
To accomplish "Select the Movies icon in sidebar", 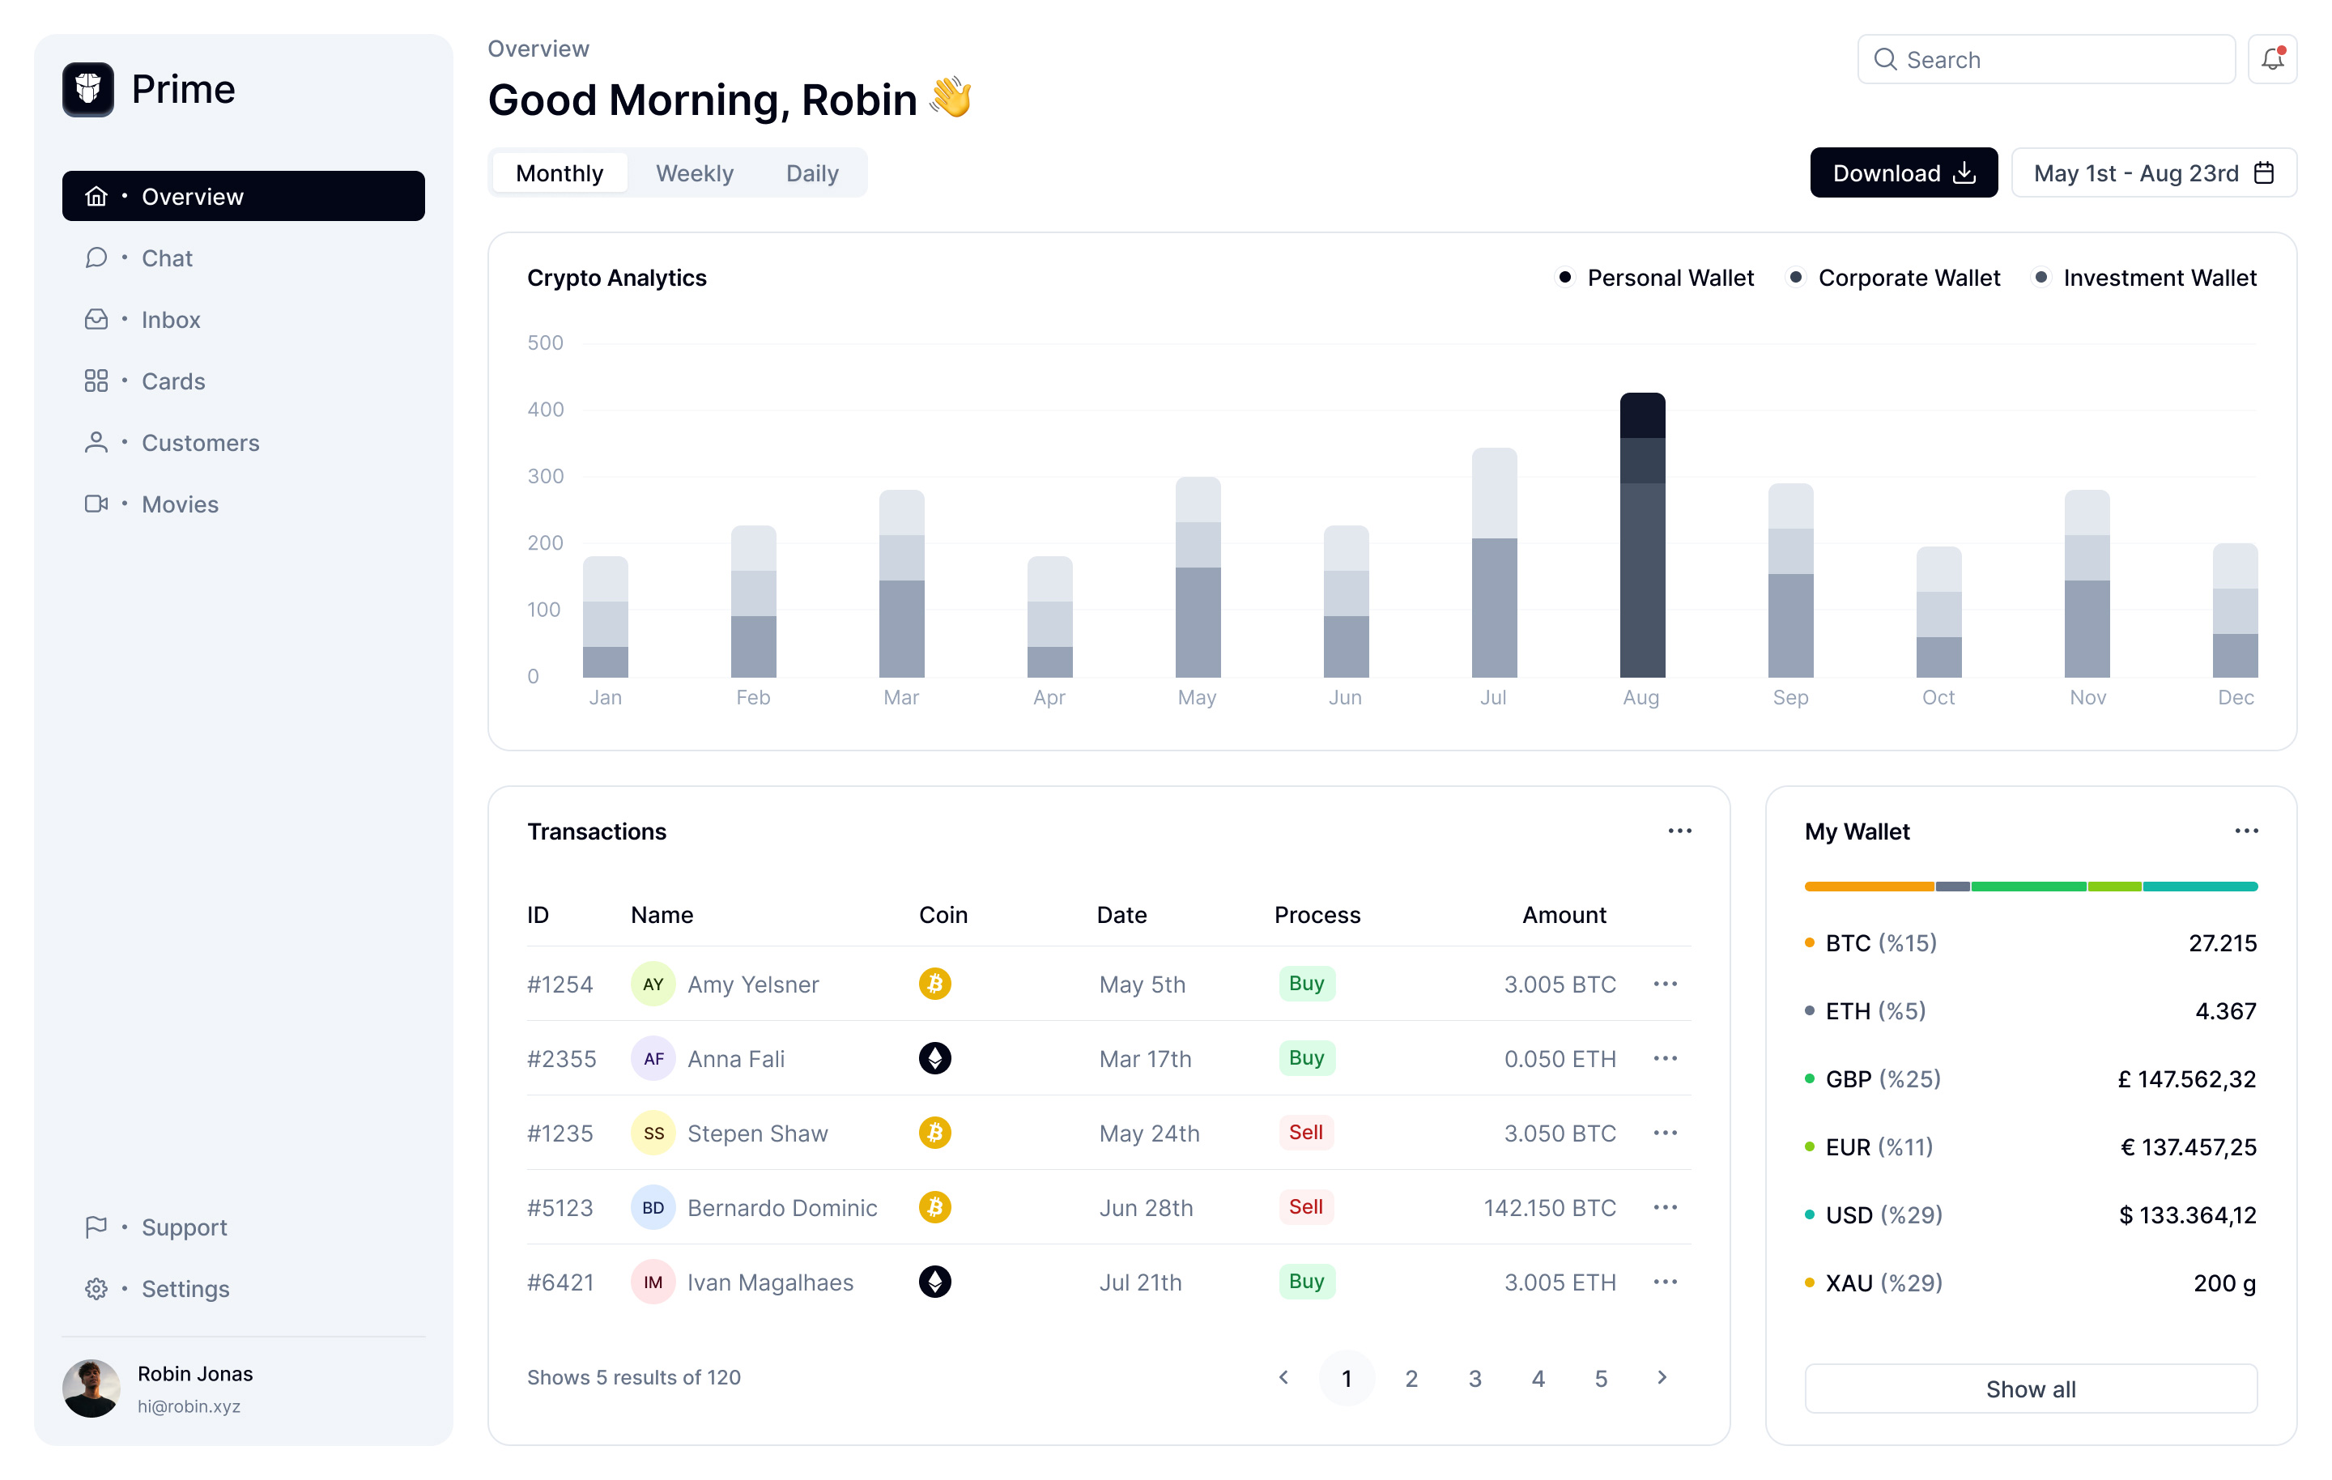I will (96, 504).
